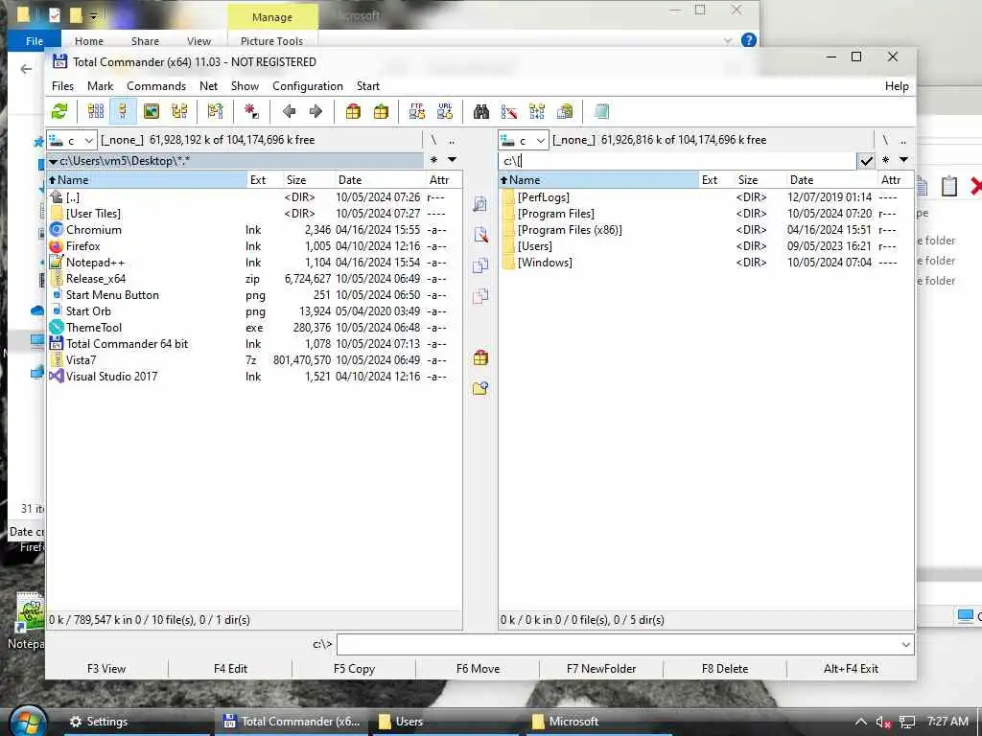Show the directory tree view icon
The height and width of the screenshot is (736, 982).
click(179, 112)
